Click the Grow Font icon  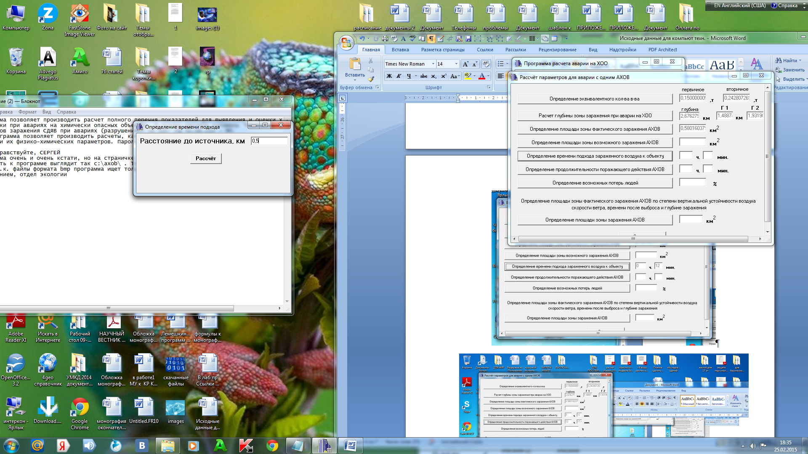pos(465,64)
